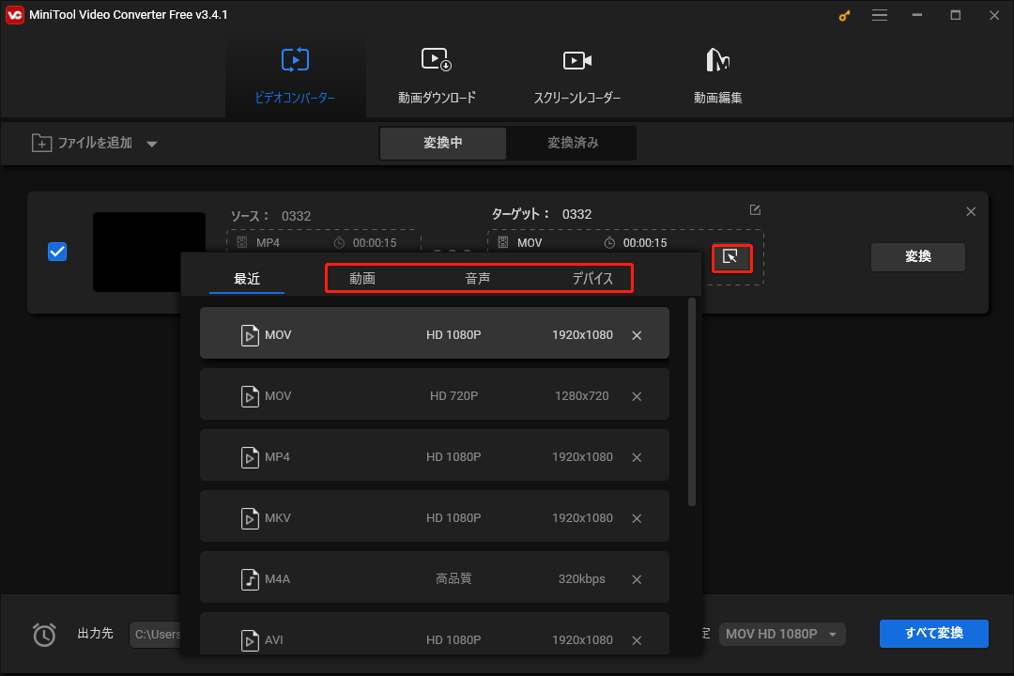Open the 動画編集 video editing section

(x=717, y=76)
